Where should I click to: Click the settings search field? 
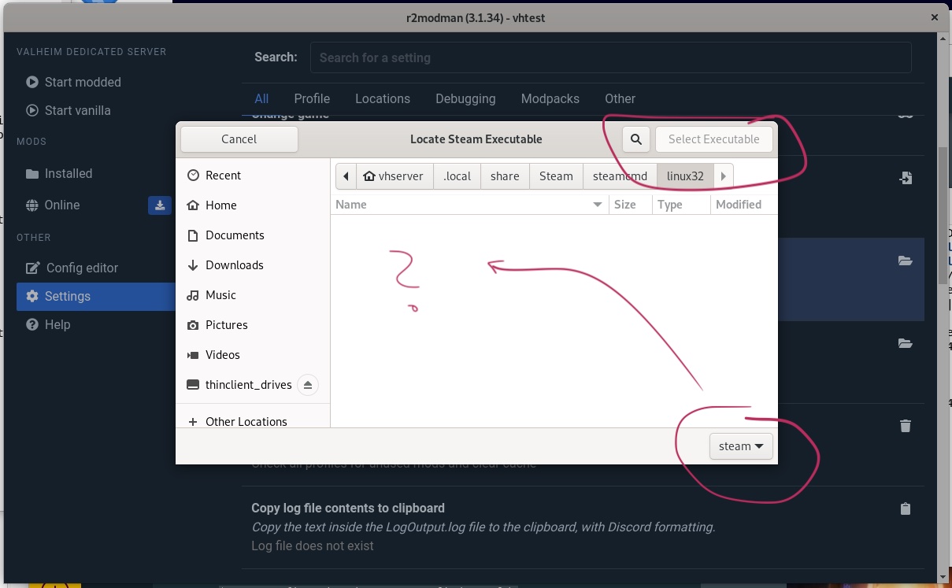click(x=610, y=57)
